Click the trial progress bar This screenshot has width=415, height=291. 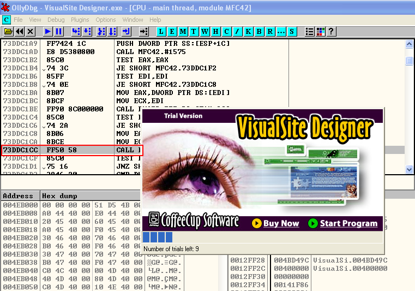pyautogui.click(x=262, y=237)
